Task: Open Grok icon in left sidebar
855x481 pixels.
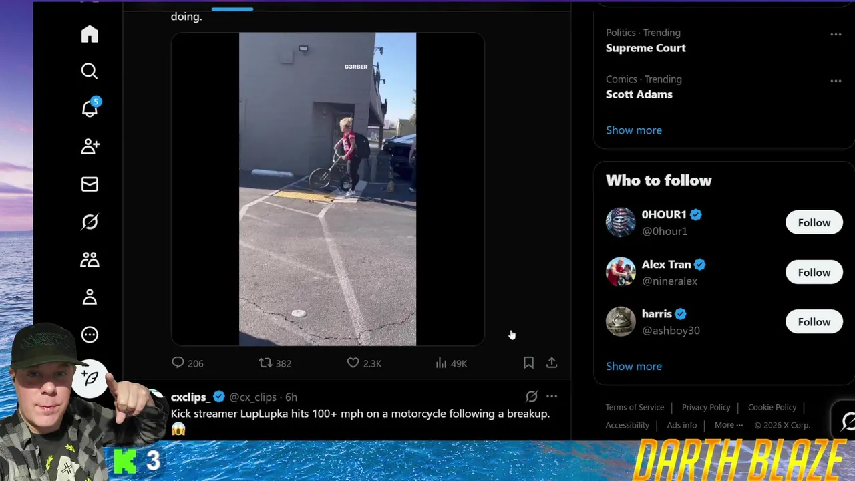Action: pyautogui.click(x=90, y=222)
